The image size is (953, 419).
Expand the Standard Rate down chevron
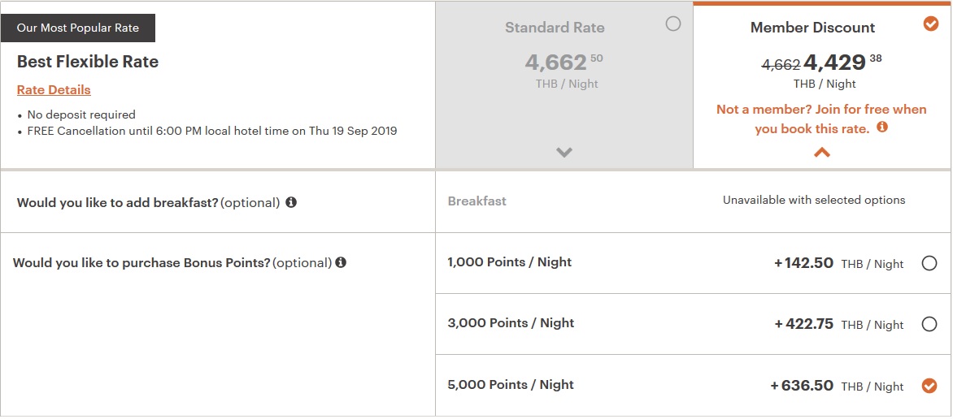[x=564, y=152]
